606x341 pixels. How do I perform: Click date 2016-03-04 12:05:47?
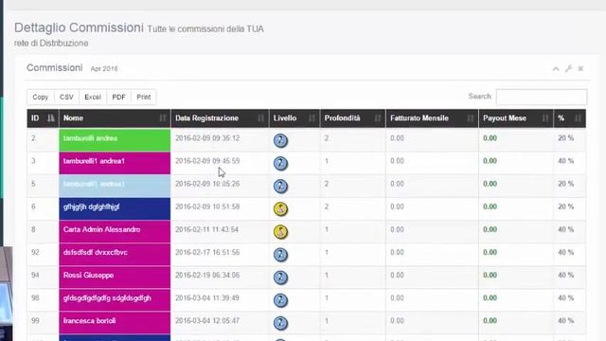pos(207,320)
